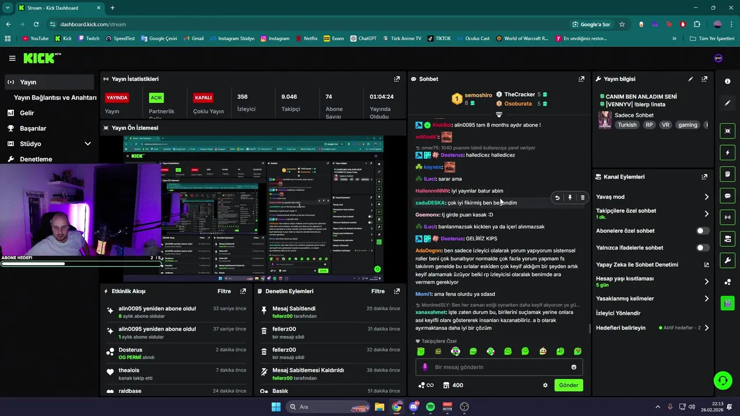The height and width of the screenshot is (416, 740).
Task: Click the Turkish tag in stream info
Action: click(x=627, y=125)
